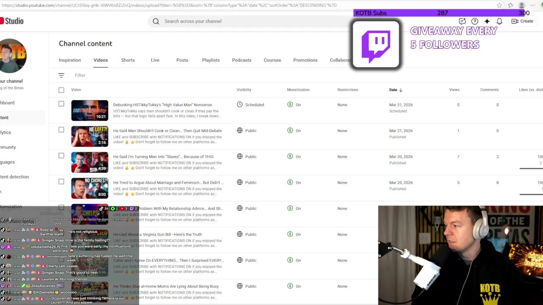Click the Public globe icon for Slaves video
The image size is (543, 305).
[x=240, y=156]
